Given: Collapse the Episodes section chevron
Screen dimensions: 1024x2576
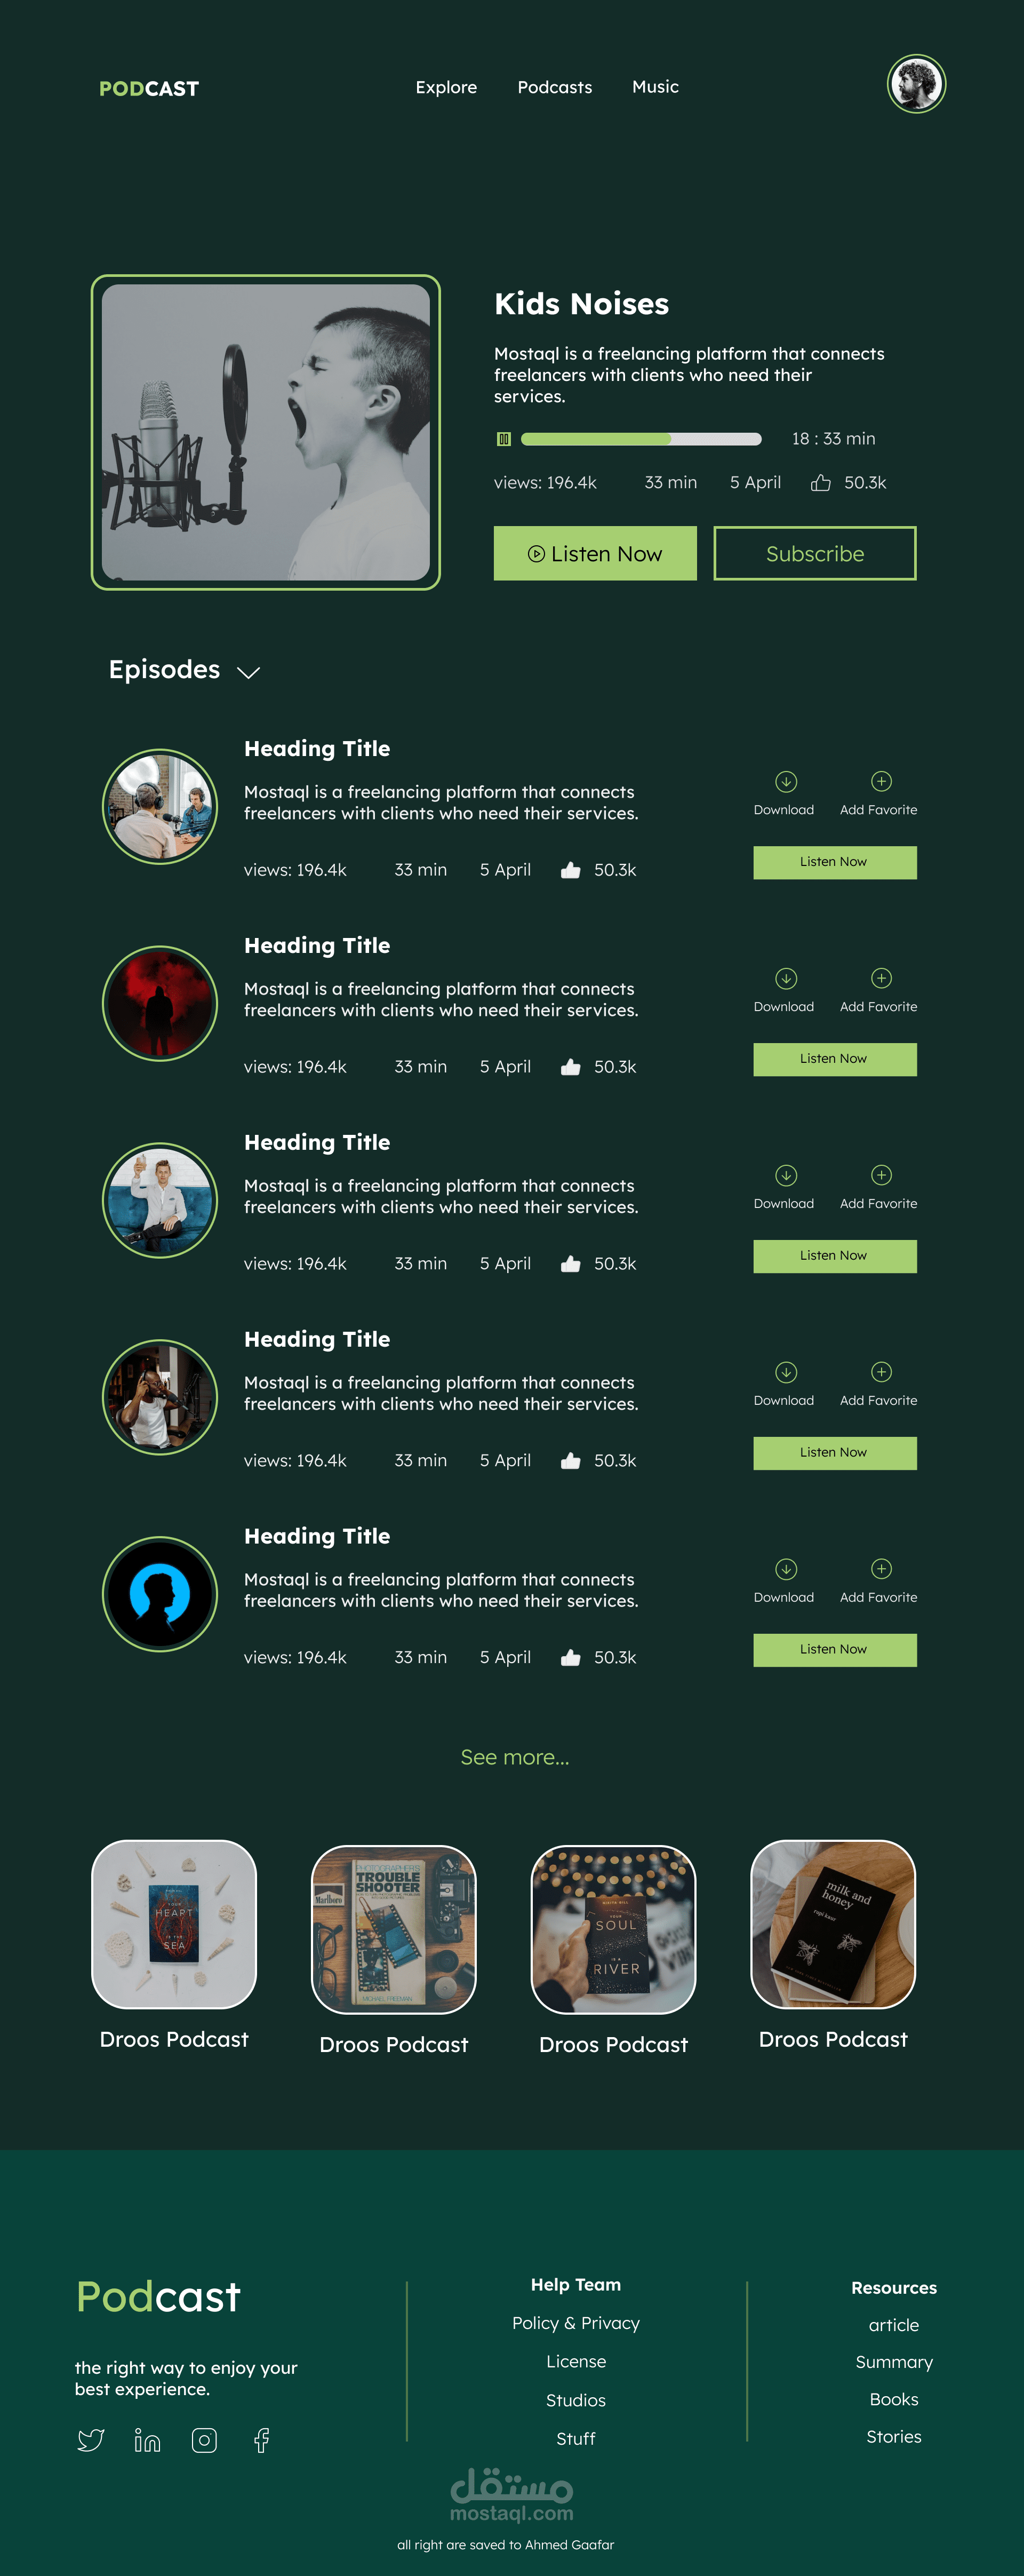Looking at the screenshot, I should click(x=248, y=672).
